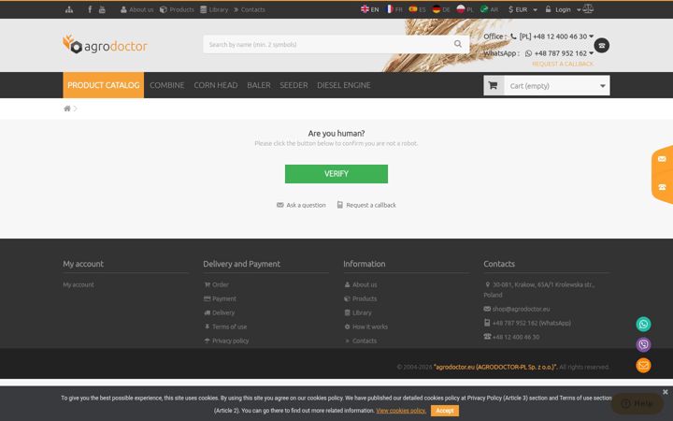Go to home via breadcrumb house icon
The width and height of the screenshot is (673, 421).
(x=67, y=109)
